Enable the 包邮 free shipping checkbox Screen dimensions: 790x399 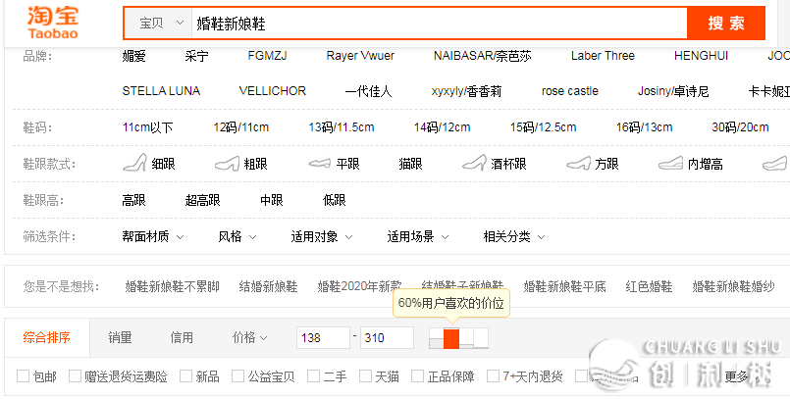pyautogui.click(x=24, y=375)
